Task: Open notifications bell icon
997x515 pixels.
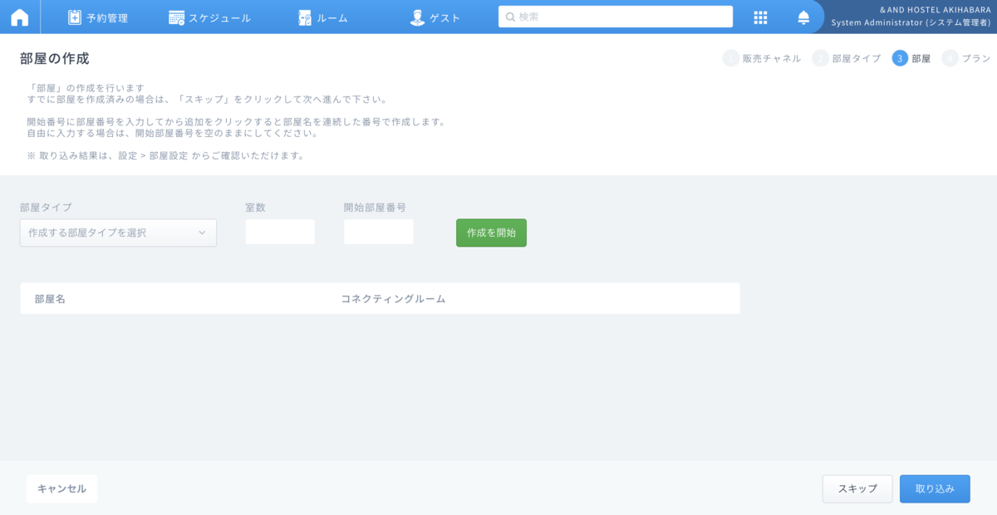Action: pos(803,17)
